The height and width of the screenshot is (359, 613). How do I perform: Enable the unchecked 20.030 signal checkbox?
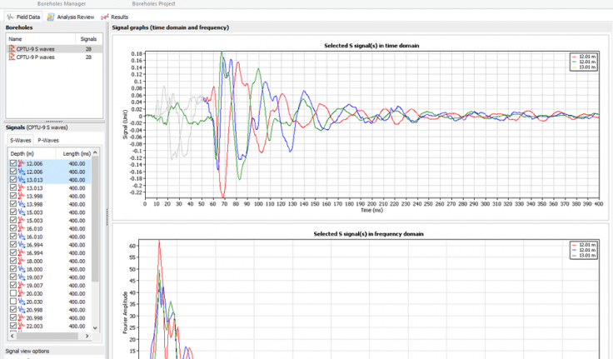click(11, 293)
